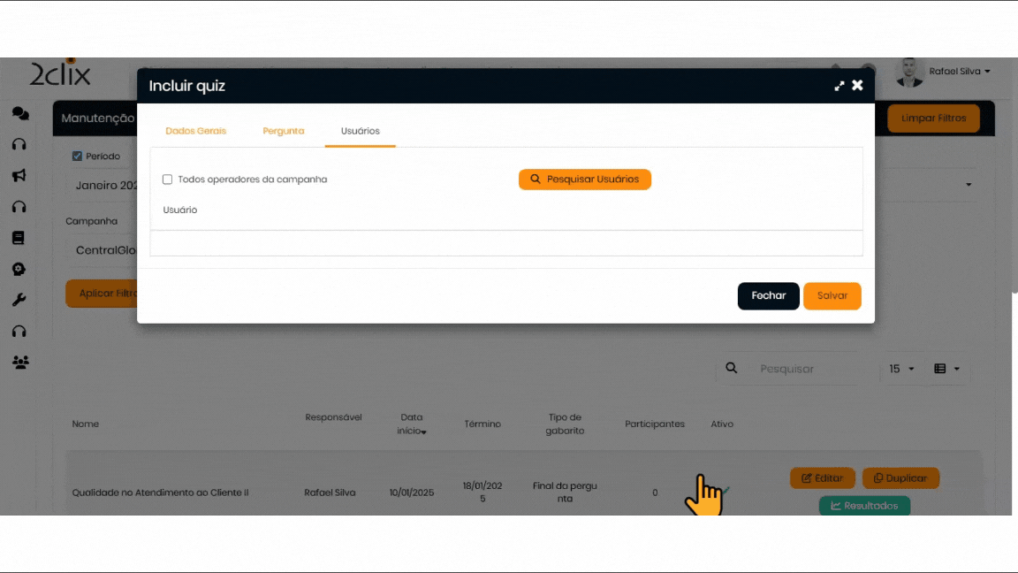Click the magnifier icon beside Pesquisar field
Image resolution: width=1018 pixels, height=573 pixels.
731,369
